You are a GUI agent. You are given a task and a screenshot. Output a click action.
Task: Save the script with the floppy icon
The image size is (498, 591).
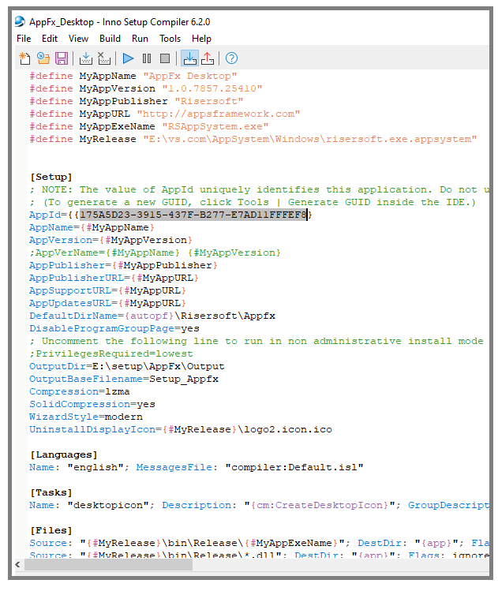[62, 58]
